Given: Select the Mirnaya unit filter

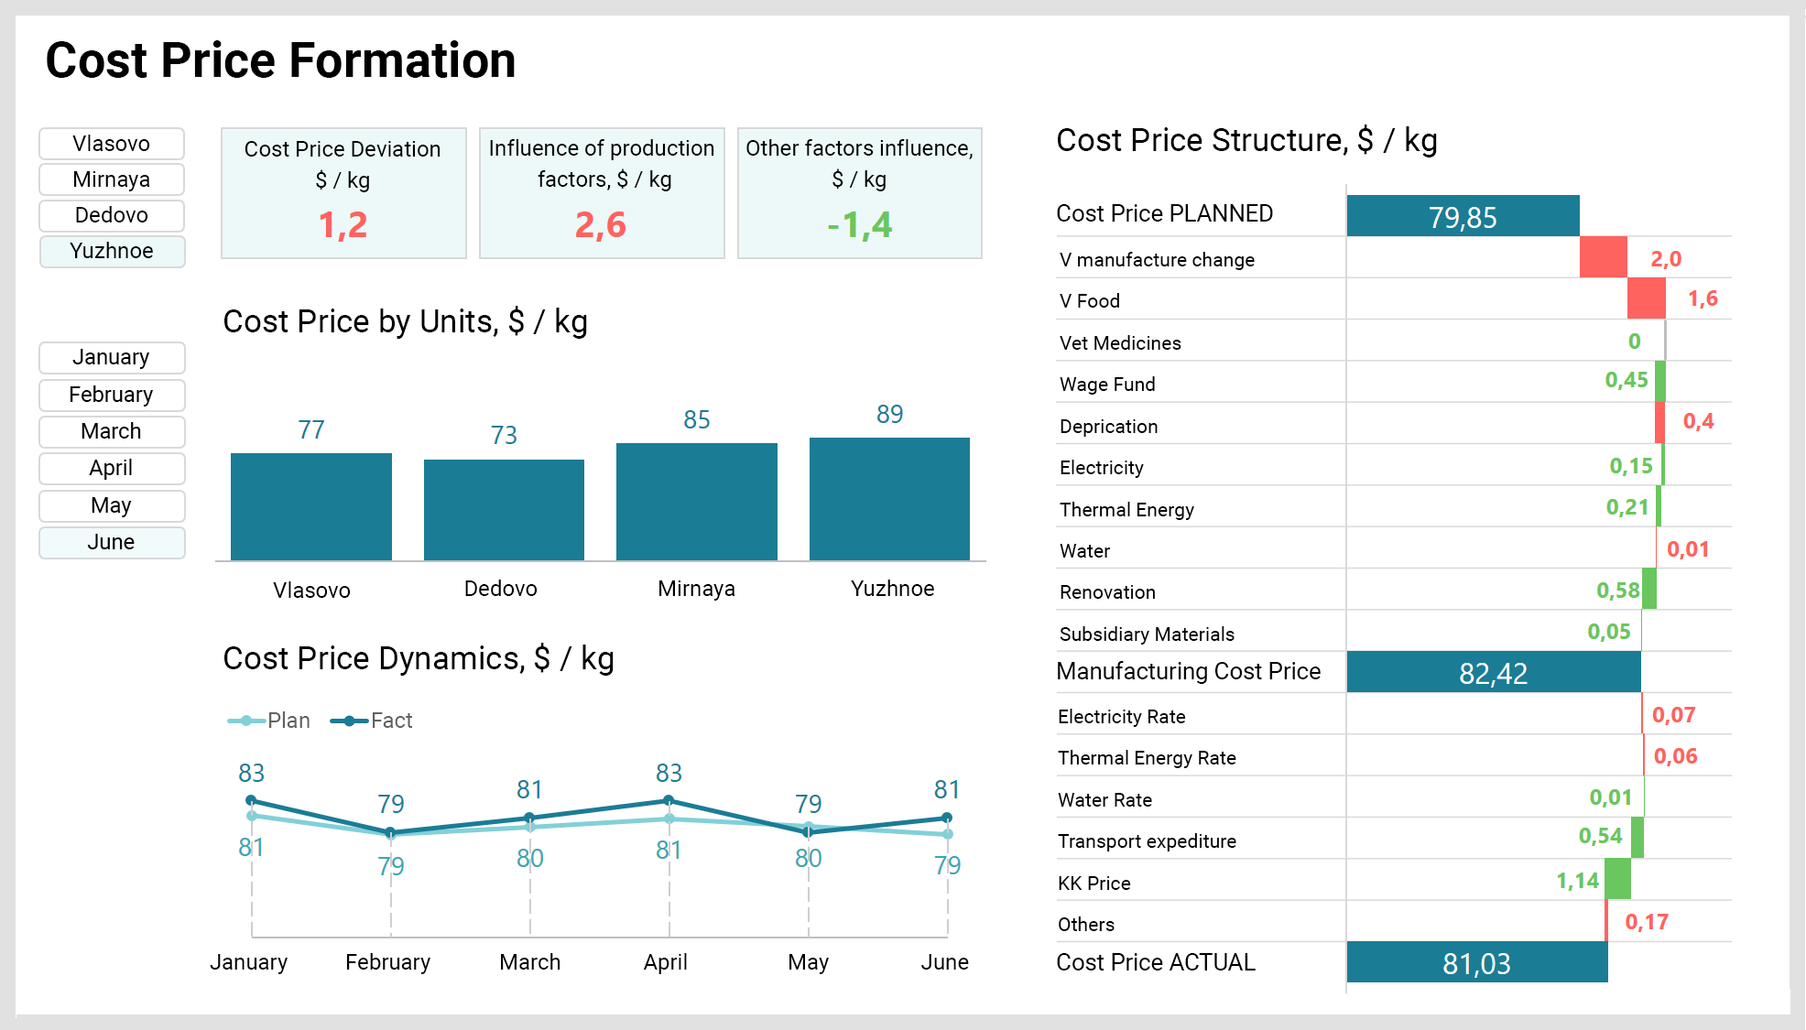Looking at the screenshot, I should click(x=112, y=179).
